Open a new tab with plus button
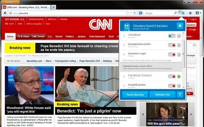Image resolution: width=204 pixels, height=127 pixels. click(x=53, y=7)
